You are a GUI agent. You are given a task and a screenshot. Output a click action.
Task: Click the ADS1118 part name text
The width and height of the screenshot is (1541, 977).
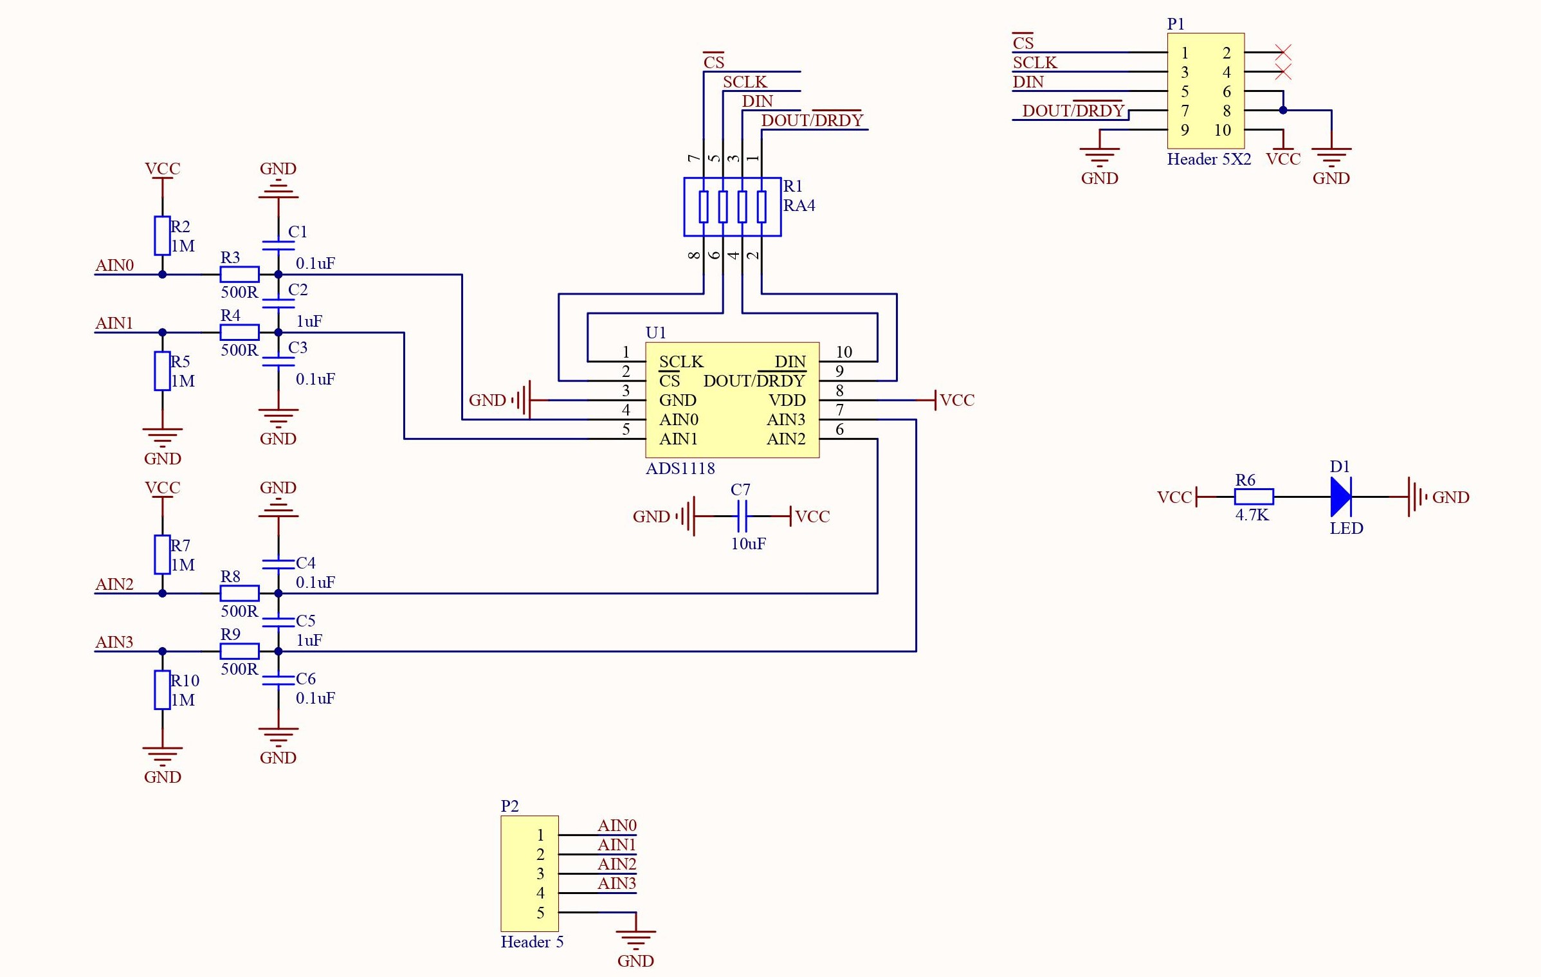point(680,468)
